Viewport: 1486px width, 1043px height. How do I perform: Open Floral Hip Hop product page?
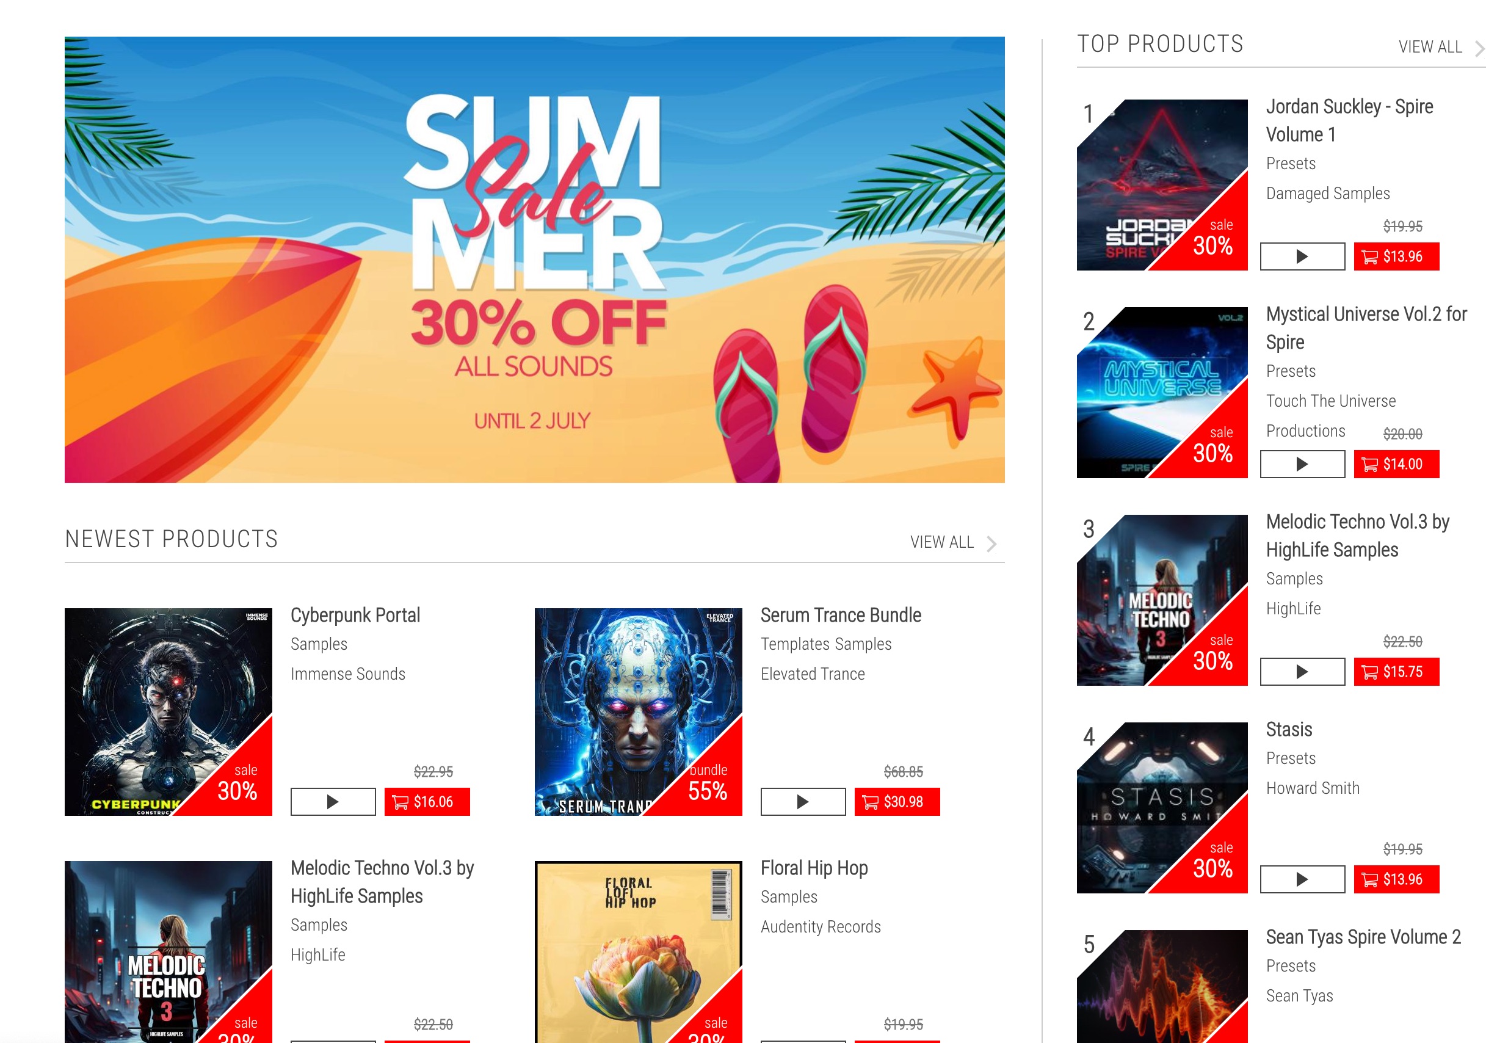click(814, 868)
